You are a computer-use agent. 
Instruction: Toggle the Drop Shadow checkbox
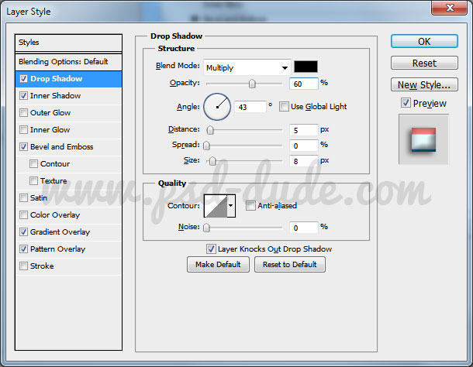point(23,79)
